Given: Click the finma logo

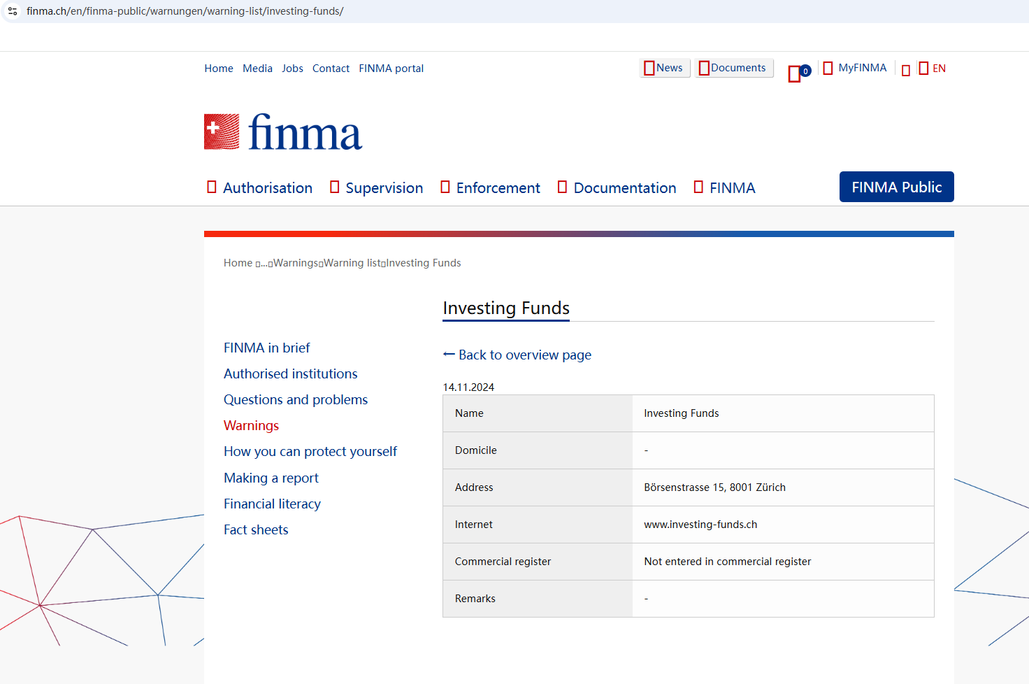Looking at the screenshot, I should tap(283, 132).
